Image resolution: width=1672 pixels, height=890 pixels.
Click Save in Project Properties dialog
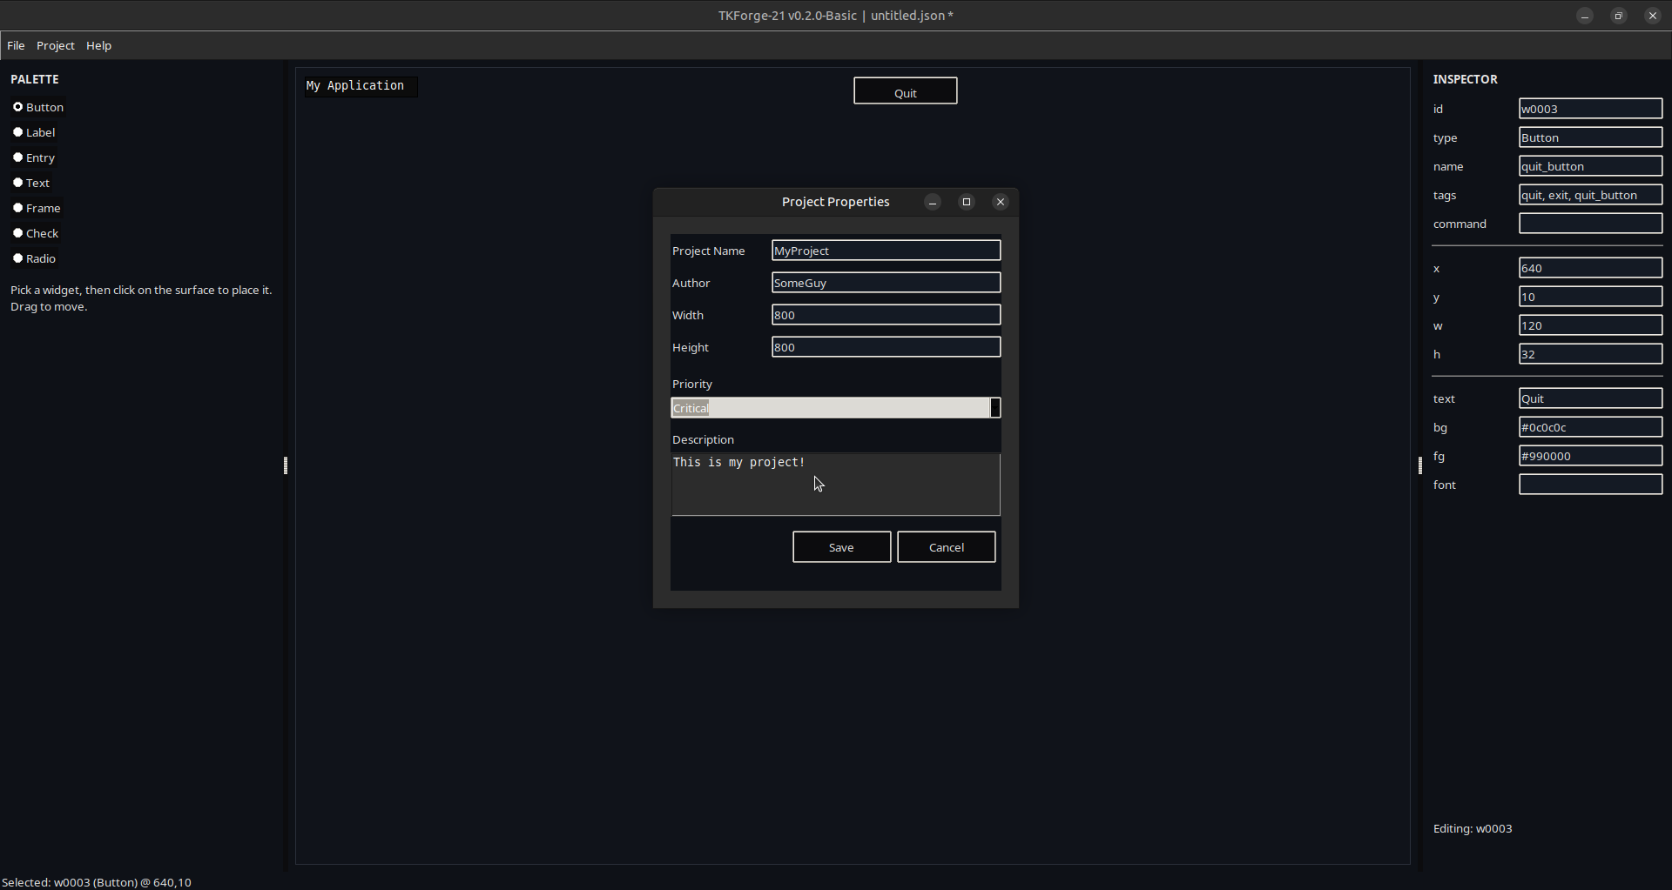(841, 547)
